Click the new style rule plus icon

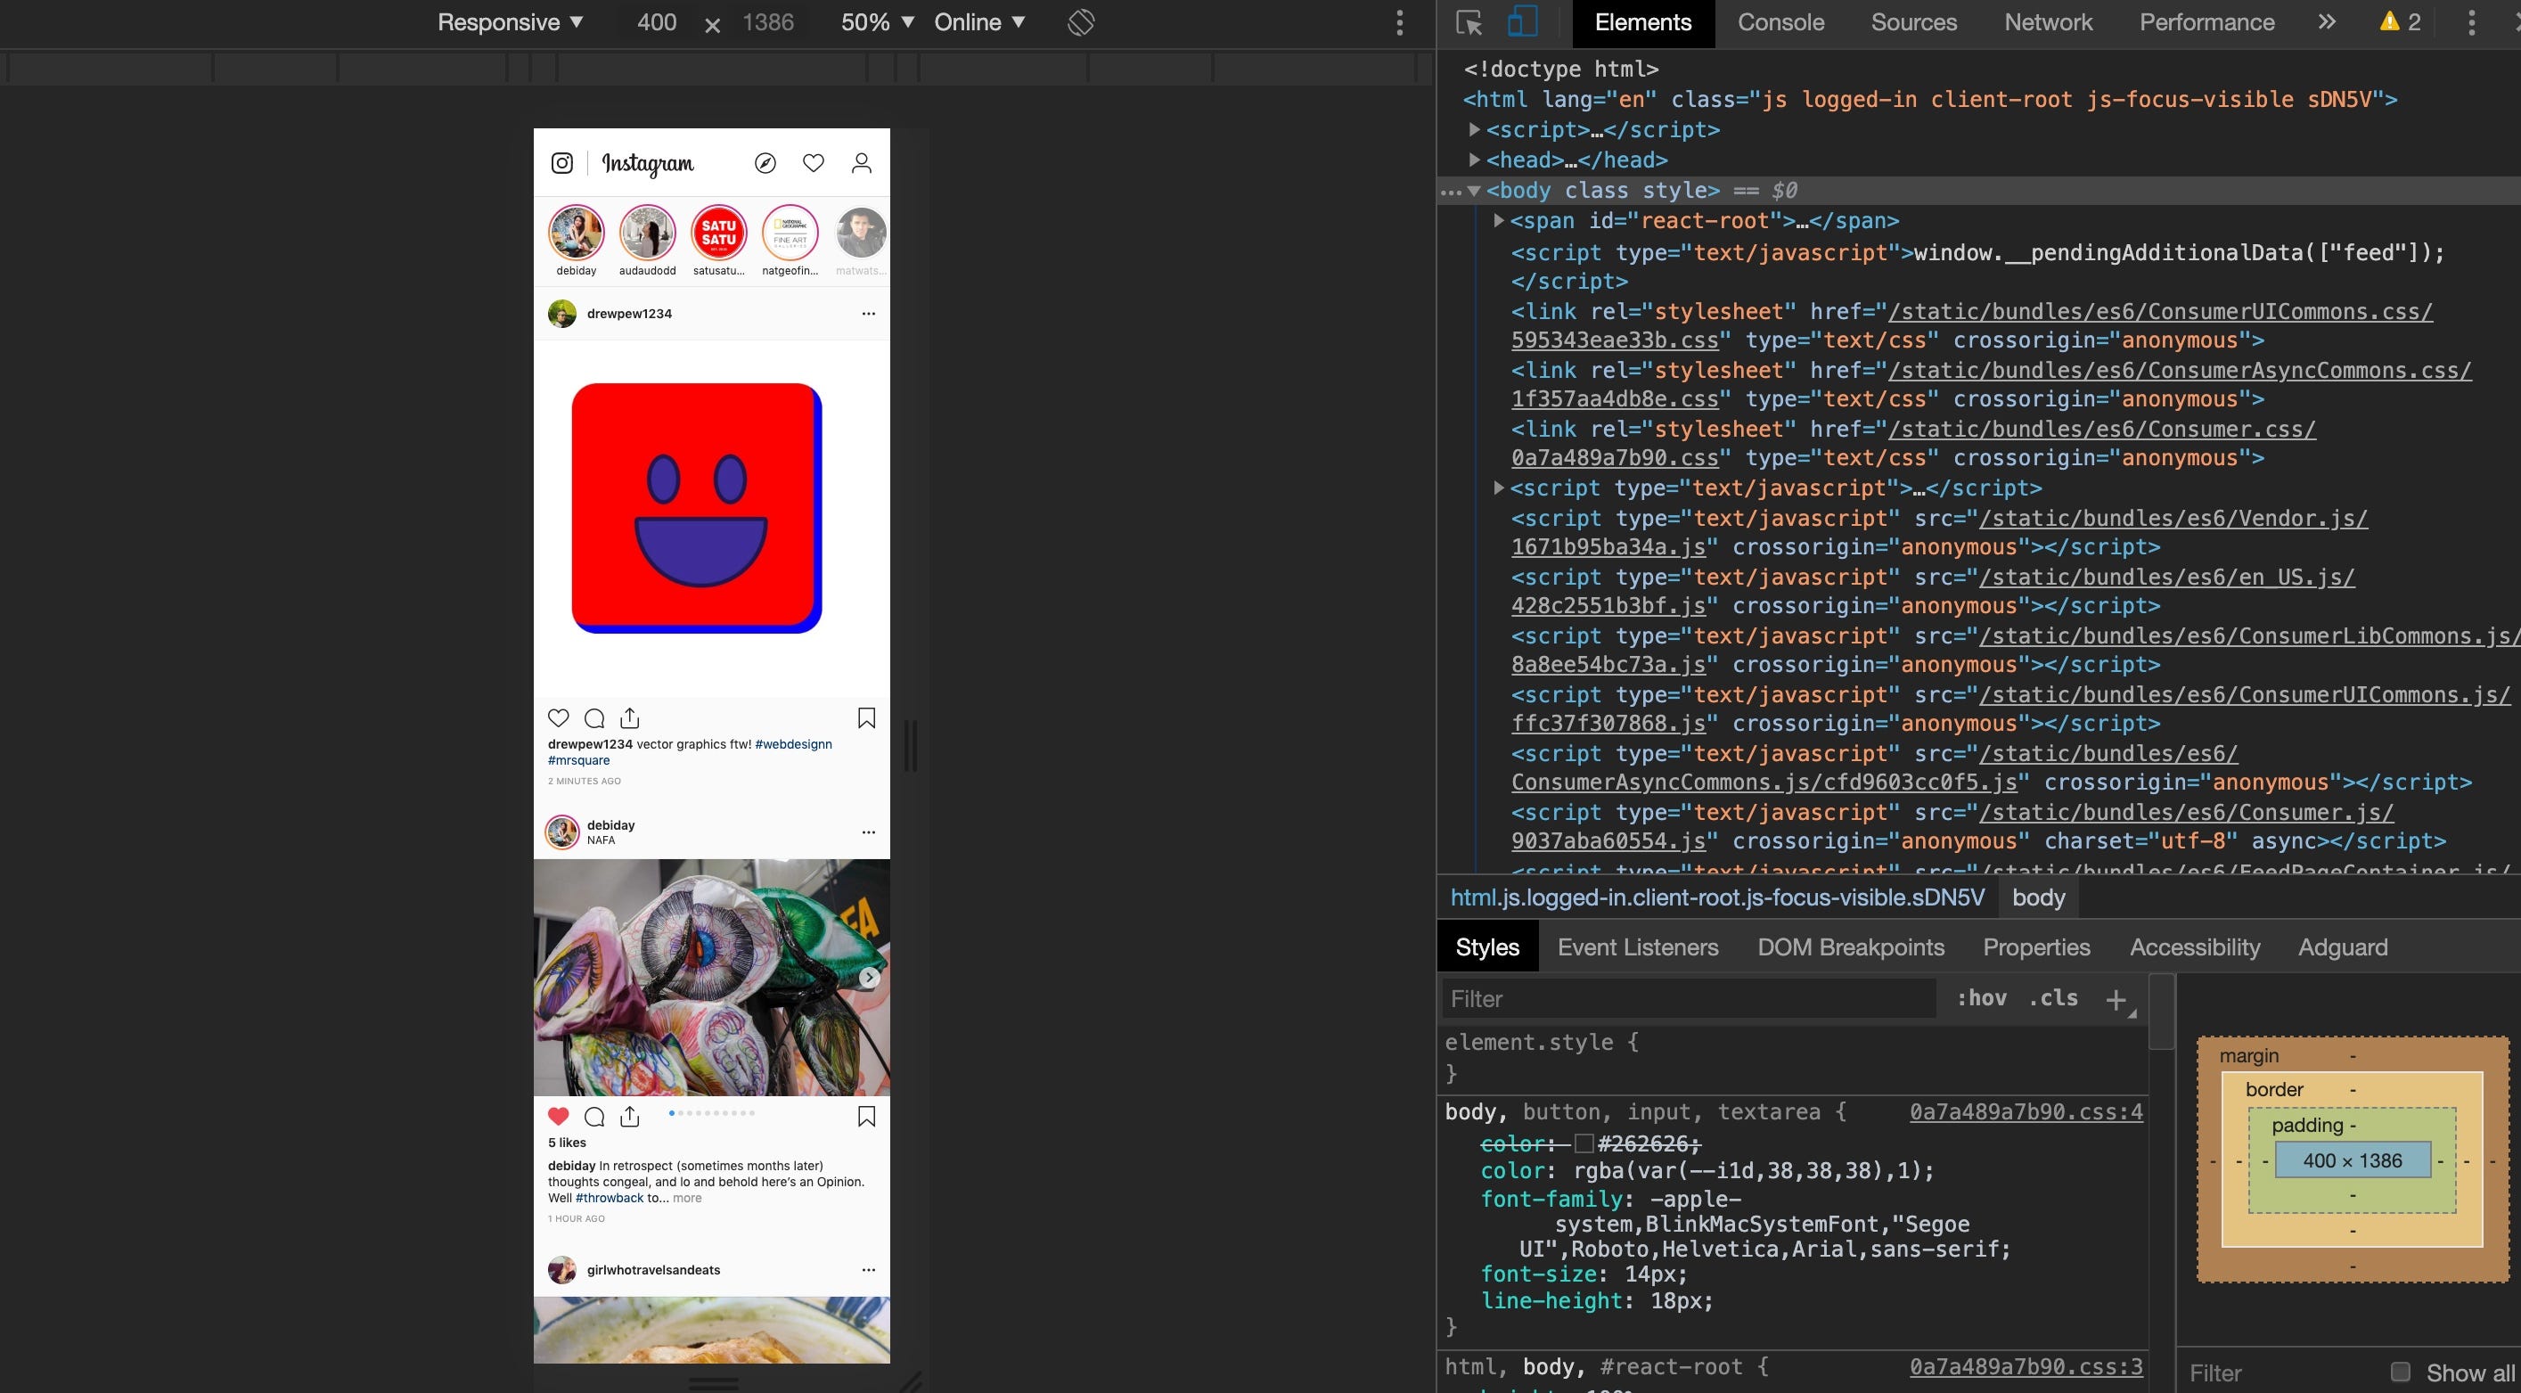[x=2116, y=999]
